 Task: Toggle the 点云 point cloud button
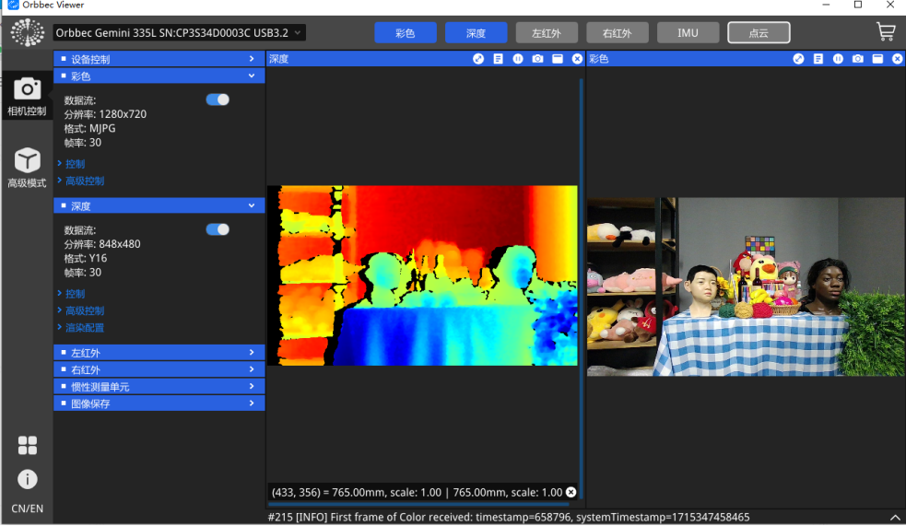[758, 33]
